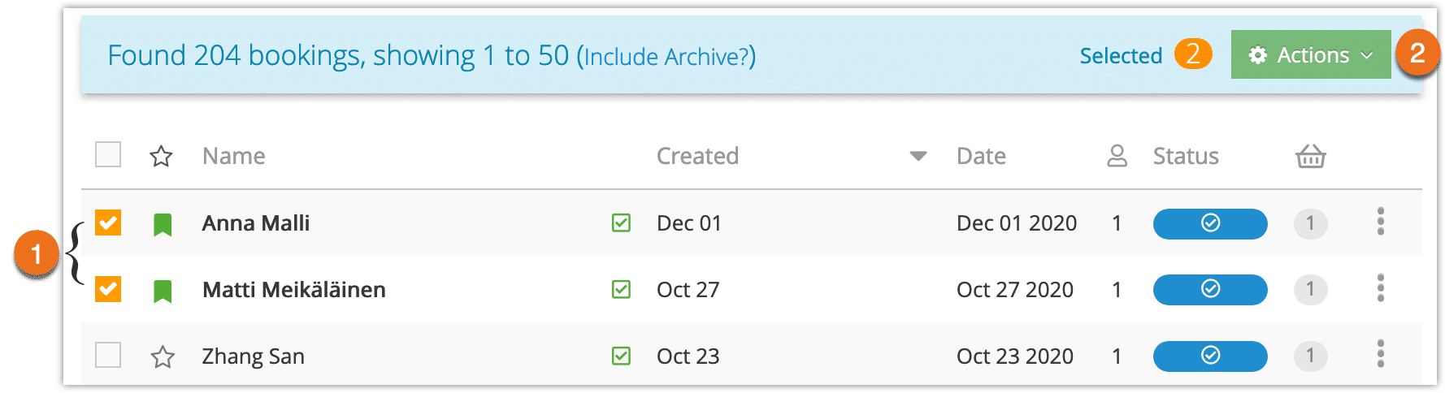Image resolution: width=1445 pixels, height=393 pixels.
Task: Click the basket icon column header
Action: pyautogui.click(x=1310, y=156)
